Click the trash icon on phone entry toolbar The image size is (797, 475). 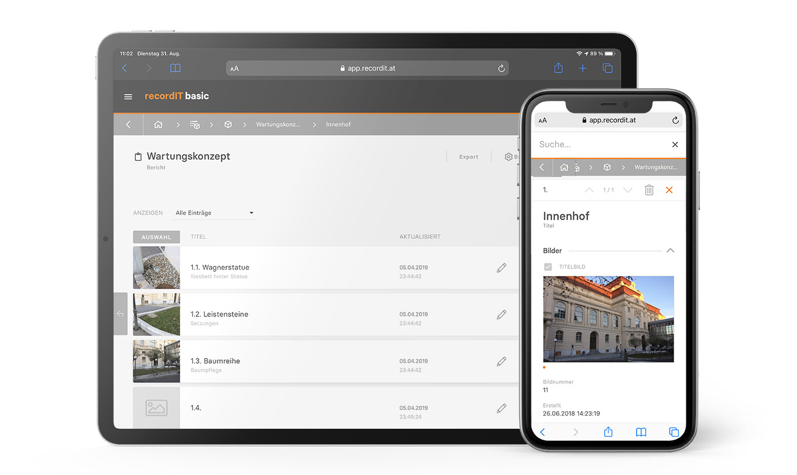(649, 190)
